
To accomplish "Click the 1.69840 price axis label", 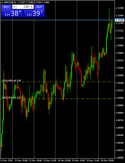I will click(x=120, y=113).
